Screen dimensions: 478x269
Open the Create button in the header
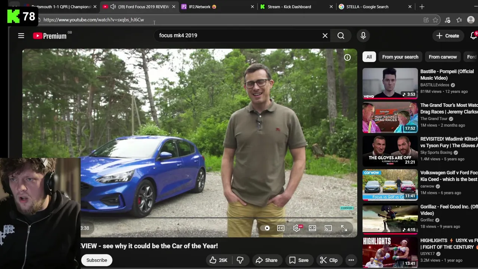click(448, 35)
